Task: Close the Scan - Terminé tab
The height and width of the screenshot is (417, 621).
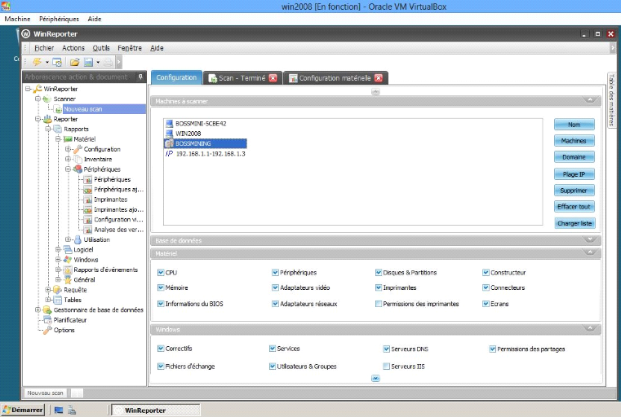Action: 273,78
